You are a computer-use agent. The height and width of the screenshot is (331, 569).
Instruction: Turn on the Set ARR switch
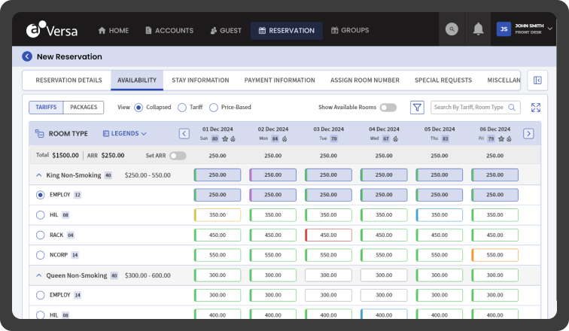click(178, 156)
